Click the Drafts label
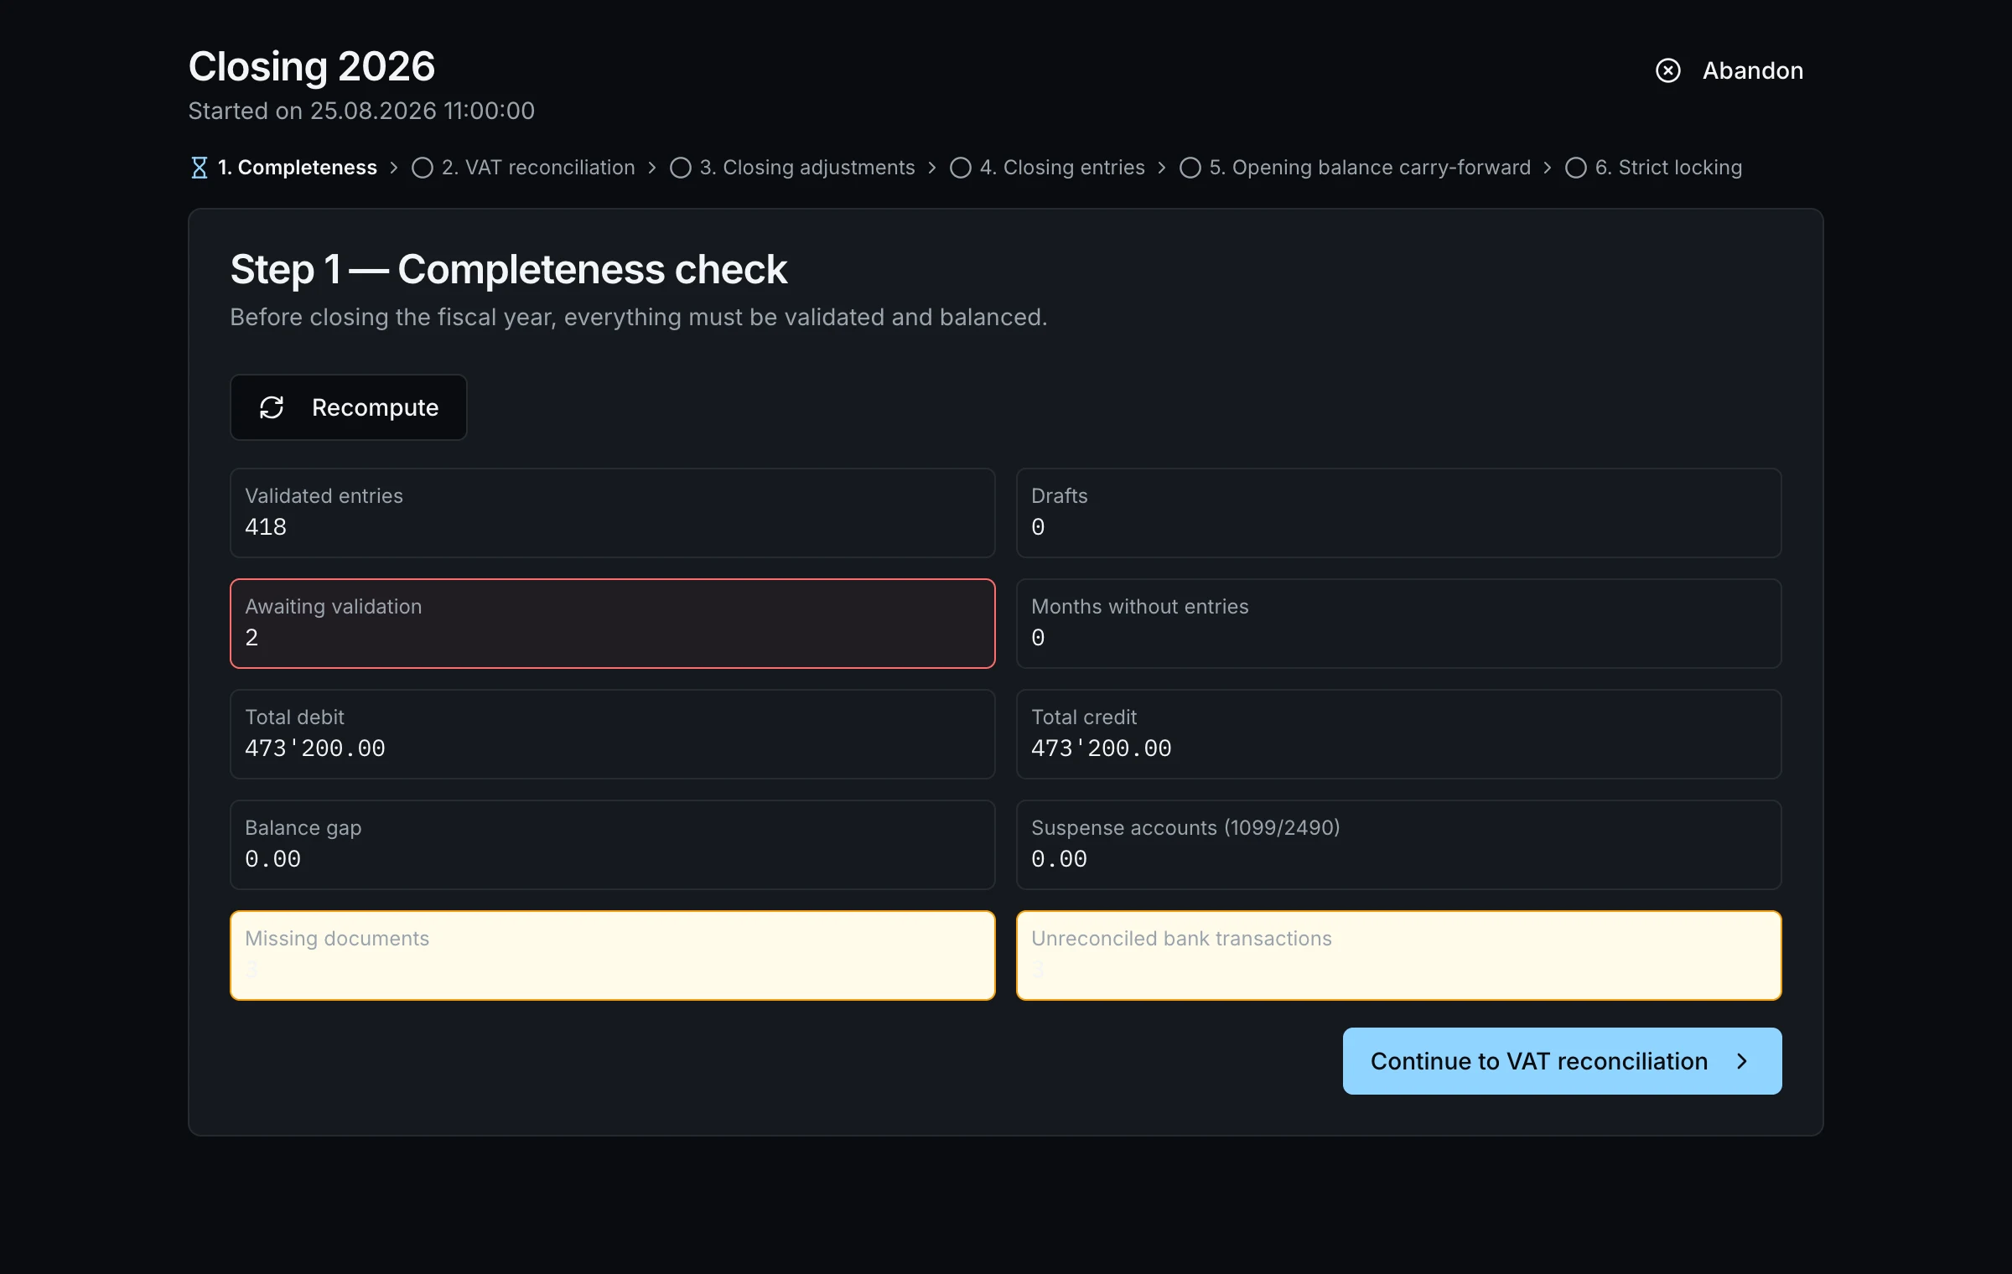 pyautogui.click(x=1060, y=496)
